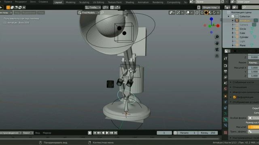
Task: Click the intersect selection mode icon
Action: tap(24, 7)
